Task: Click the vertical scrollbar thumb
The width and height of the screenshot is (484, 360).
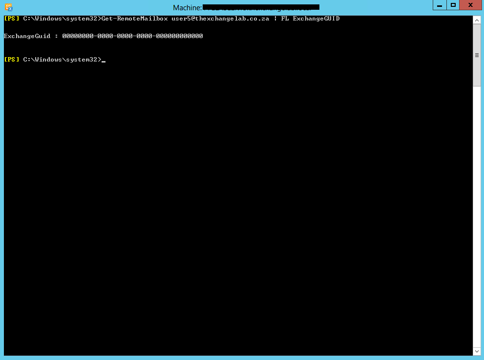Action: pyautogui.click(x=477, y=55)
